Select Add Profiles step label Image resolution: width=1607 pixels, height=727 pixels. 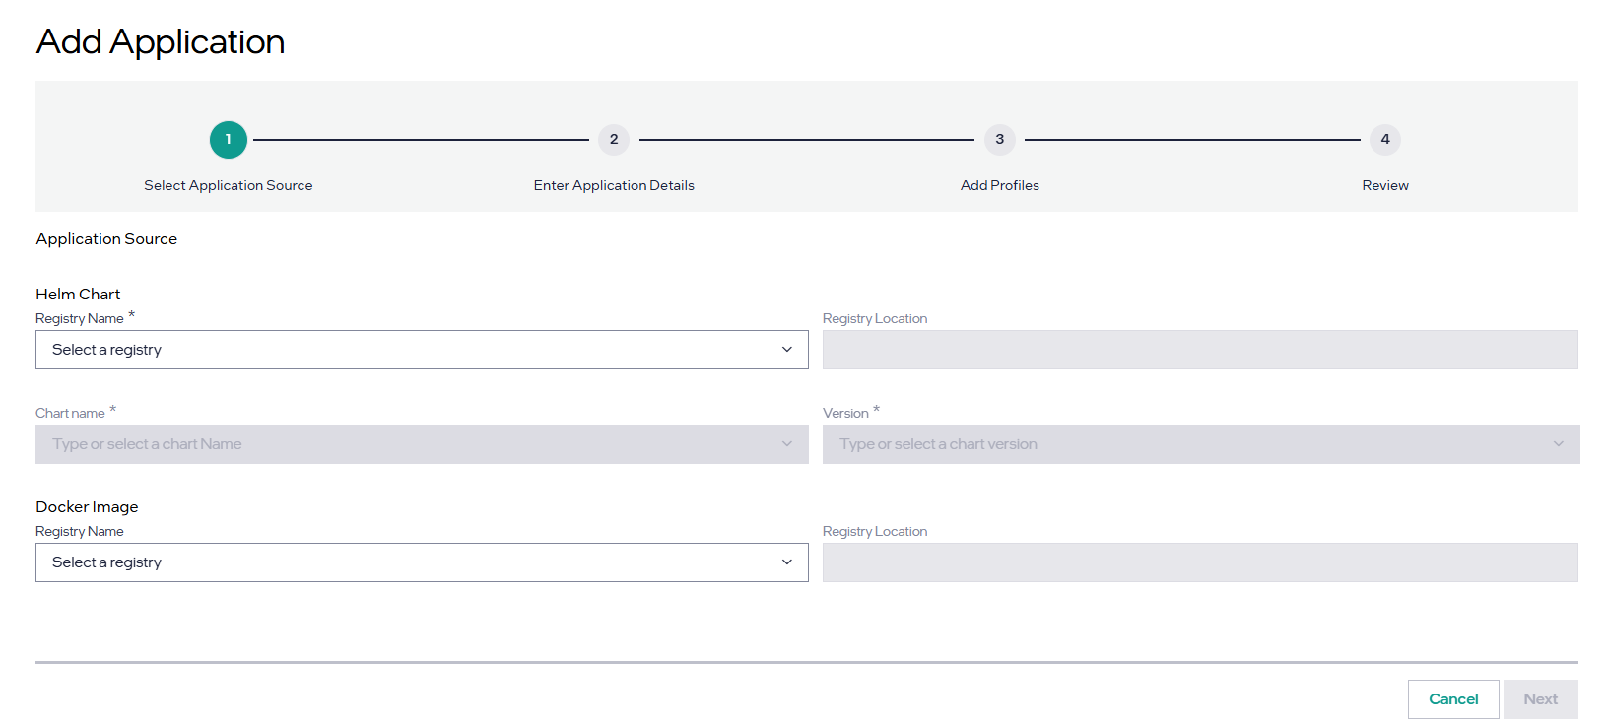(999, 185)
